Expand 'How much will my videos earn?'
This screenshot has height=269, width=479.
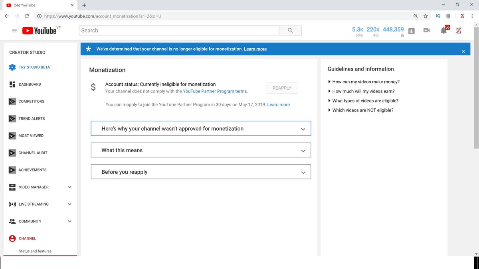tap(361, 91)
